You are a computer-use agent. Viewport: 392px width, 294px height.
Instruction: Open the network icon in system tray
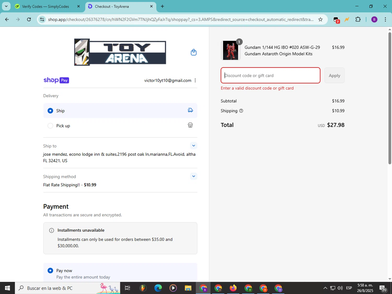[332, 288]
